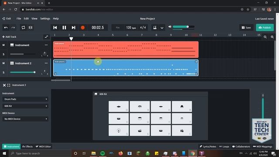Skip back to the project start

(x=55, y=27)
